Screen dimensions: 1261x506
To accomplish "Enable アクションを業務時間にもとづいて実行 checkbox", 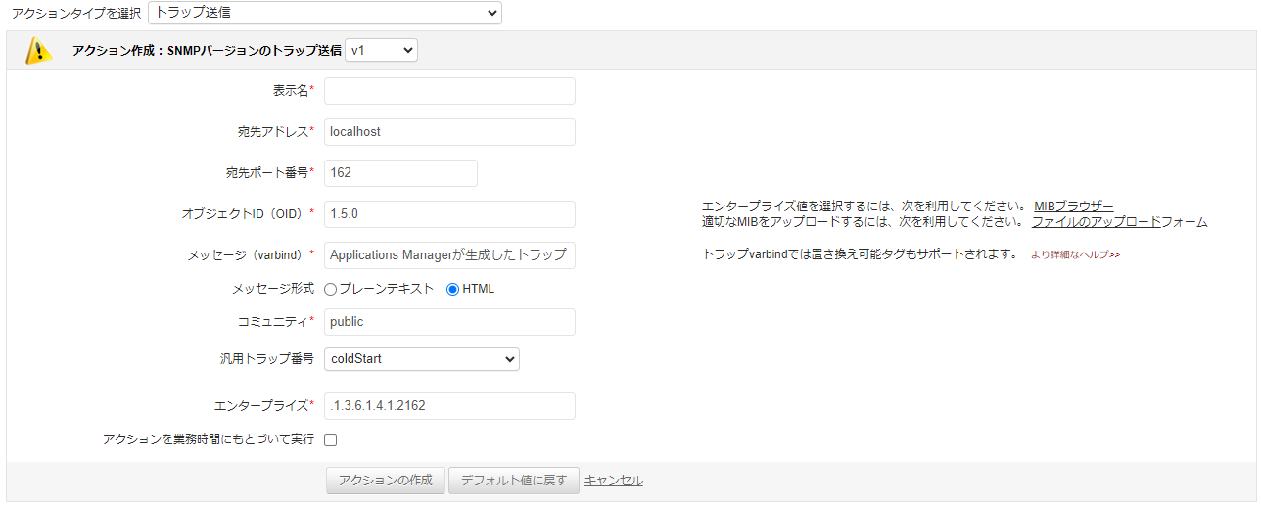I will 331,440.
